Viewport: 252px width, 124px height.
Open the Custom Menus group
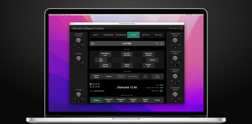[127, 65]
